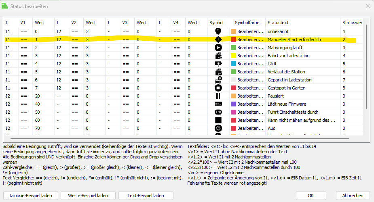Click the house symbol for 'Fährt zur Ladestation'
This screenshot has width=374, height=202.
tap(218, 56)
